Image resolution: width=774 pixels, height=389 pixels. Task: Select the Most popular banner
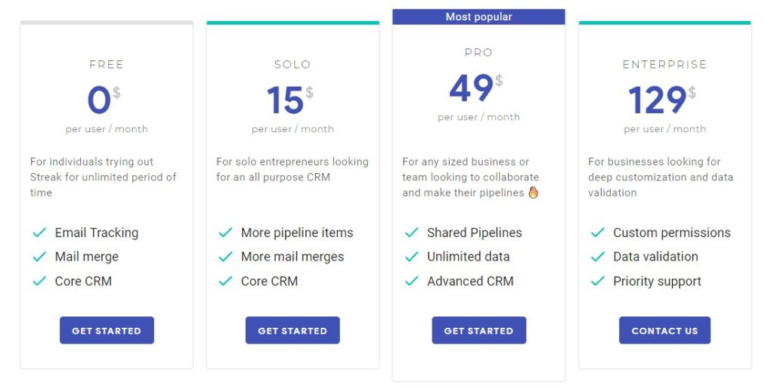click(x=478, y=17)
